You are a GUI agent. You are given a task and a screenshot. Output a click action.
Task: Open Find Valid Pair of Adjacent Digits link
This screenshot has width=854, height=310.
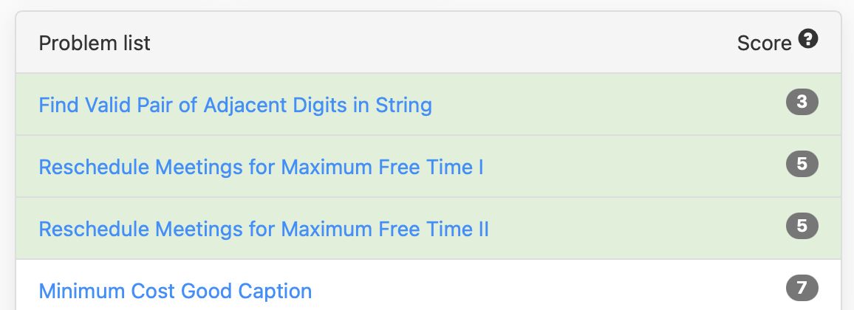pyautogui.click(x=235, y=104)
